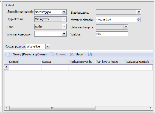This screenshot has width=155, height=113.
Task: Click the new document page icon
Action: (9, 54)
